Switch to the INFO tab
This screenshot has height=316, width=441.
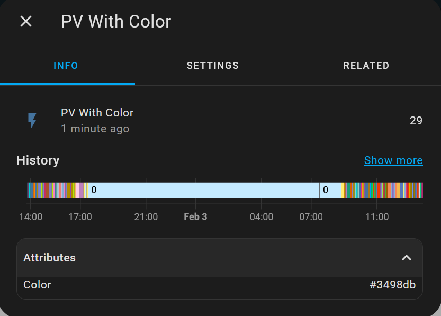[66, 66]
